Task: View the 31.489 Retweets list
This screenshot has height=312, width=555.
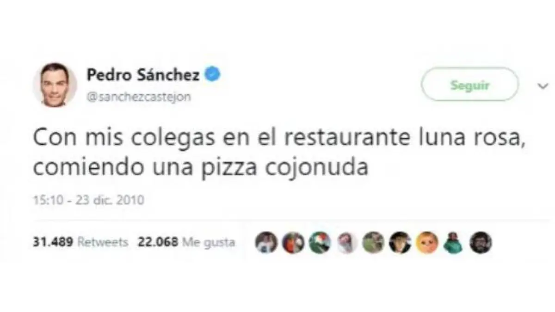Action: click(80, 242)
